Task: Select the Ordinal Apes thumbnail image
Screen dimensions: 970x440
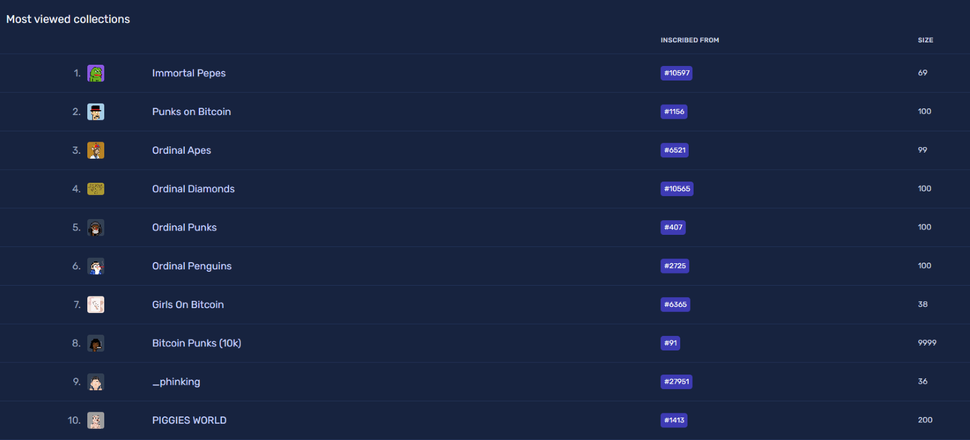Action: (96, 150)
